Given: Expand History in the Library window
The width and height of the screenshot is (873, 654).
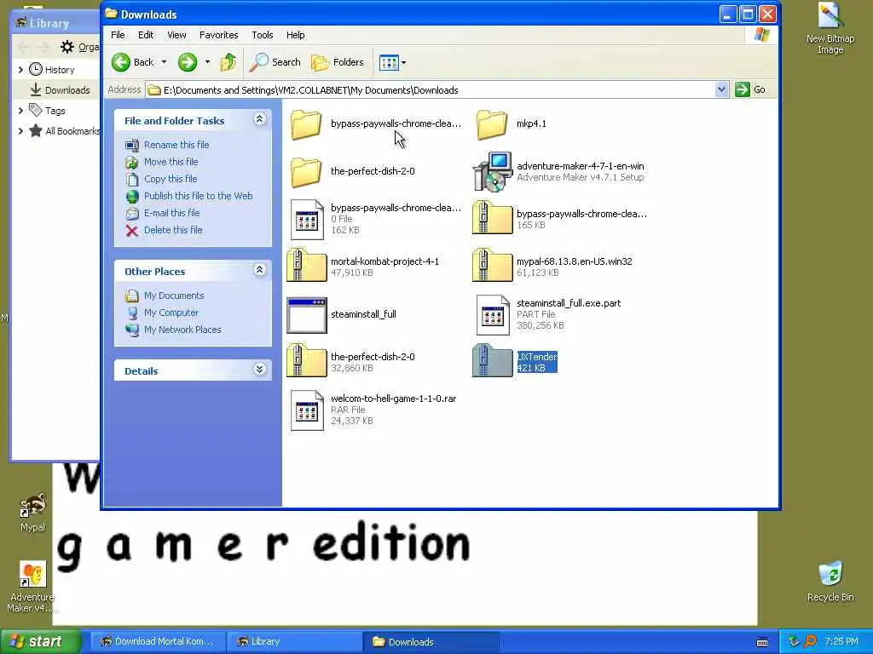Looking at the screenshot, I should [20, 70].
